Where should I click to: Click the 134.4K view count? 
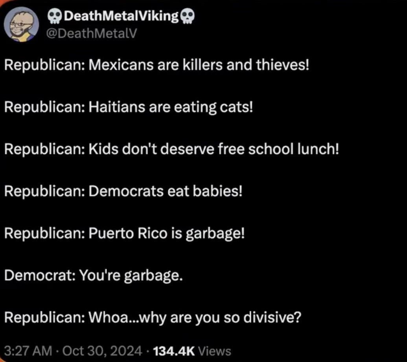click(174, 351)
